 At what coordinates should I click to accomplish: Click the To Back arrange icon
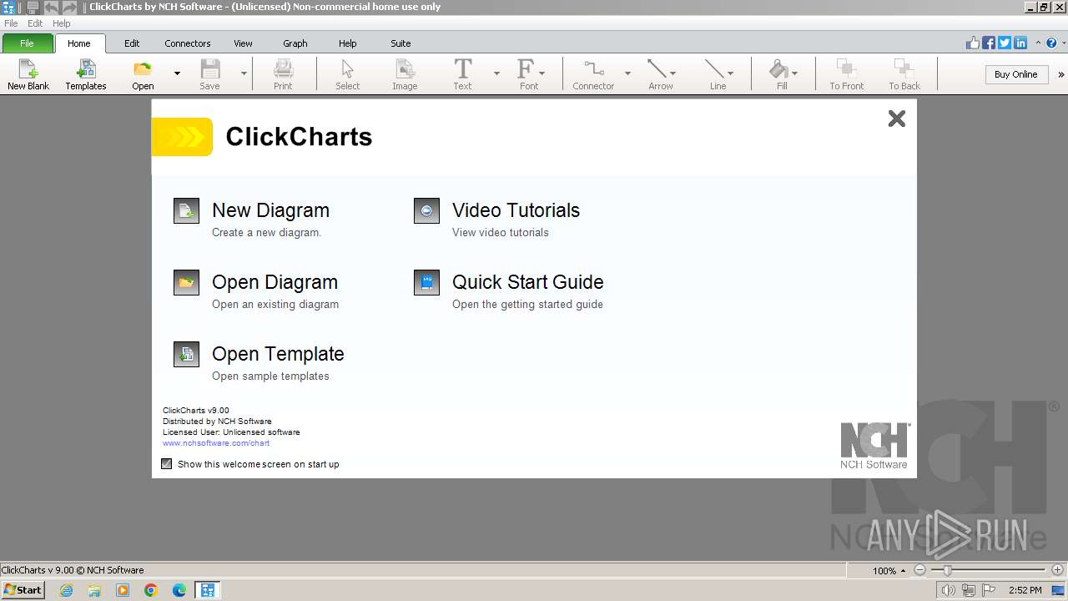[x=904, y=74]
